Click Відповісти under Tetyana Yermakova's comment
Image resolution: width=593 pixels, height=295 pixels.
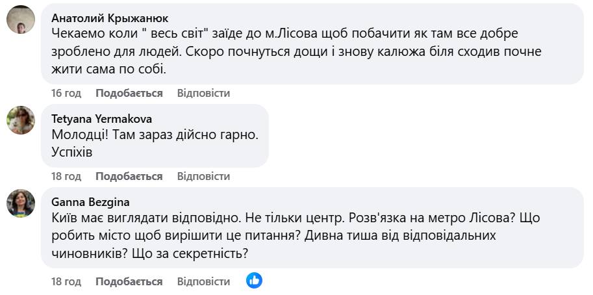(203, 176)
